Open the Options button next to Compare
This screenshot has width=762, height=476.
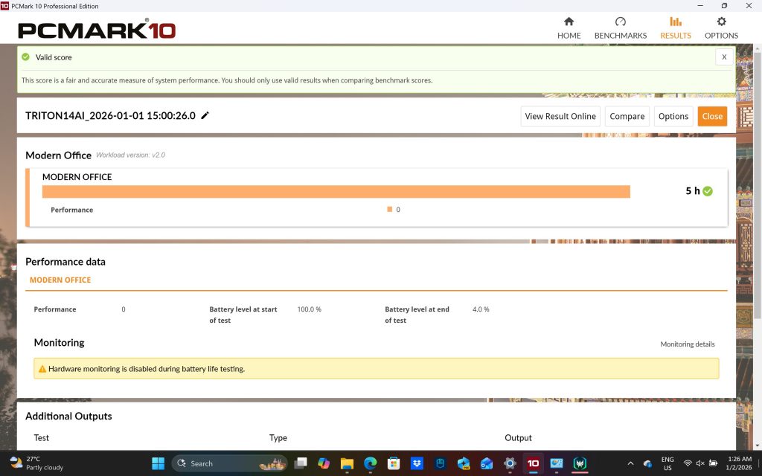pos(673,116)
